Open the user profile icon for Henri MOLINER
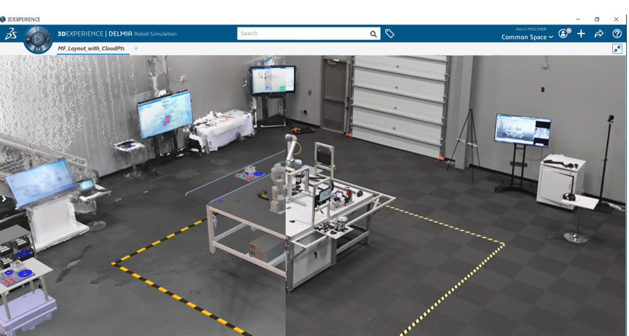Image resolution: width=629 pixels, height=336 pixels. 563,33
